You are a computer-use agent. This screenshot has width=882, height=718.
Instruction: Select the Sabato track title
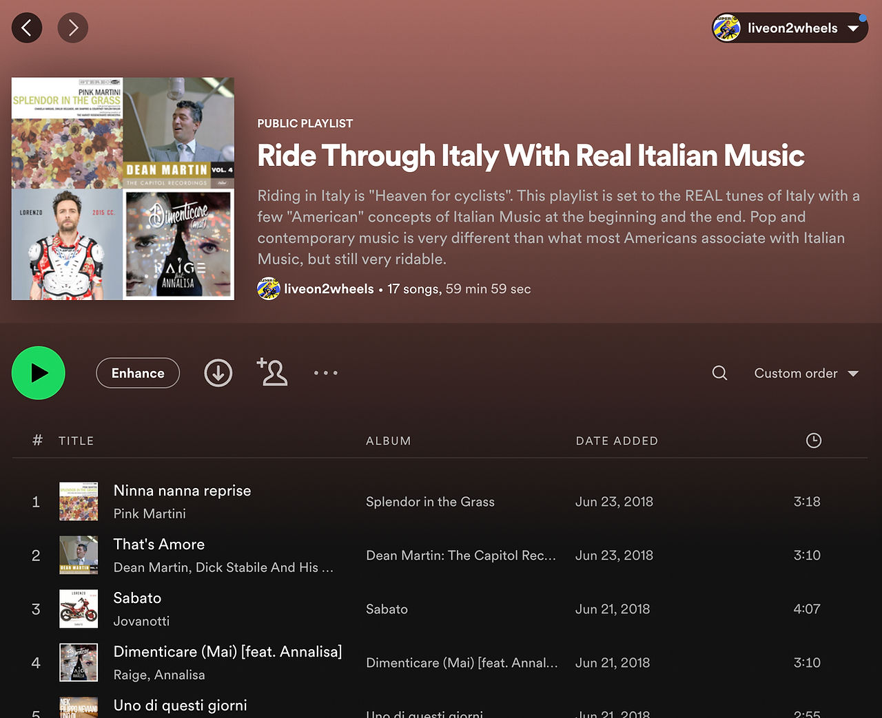(137, 598)
